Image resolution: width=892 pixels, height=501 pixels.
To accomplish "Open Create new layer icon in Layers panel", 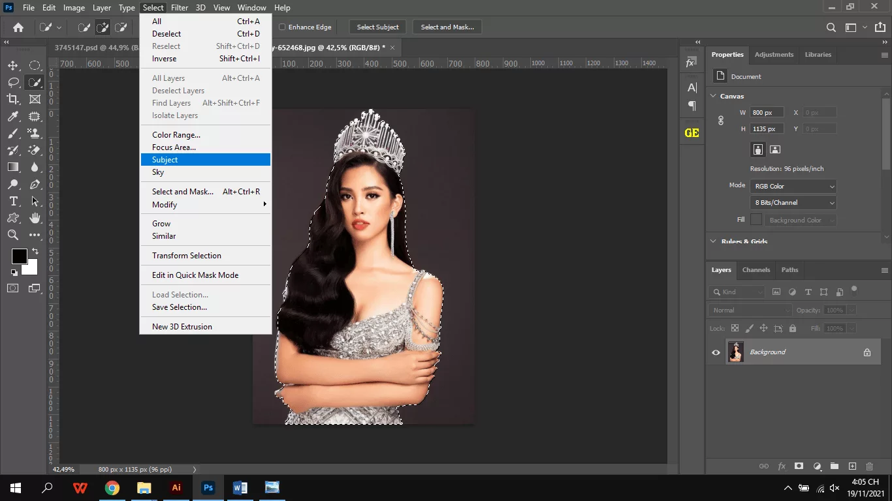I will pyautogui.click(x=852, y=466).
